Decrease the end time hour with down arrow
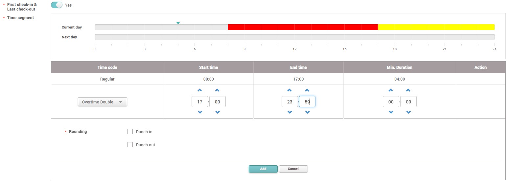Viewport: 508px width, 182px height. point(290,112)
